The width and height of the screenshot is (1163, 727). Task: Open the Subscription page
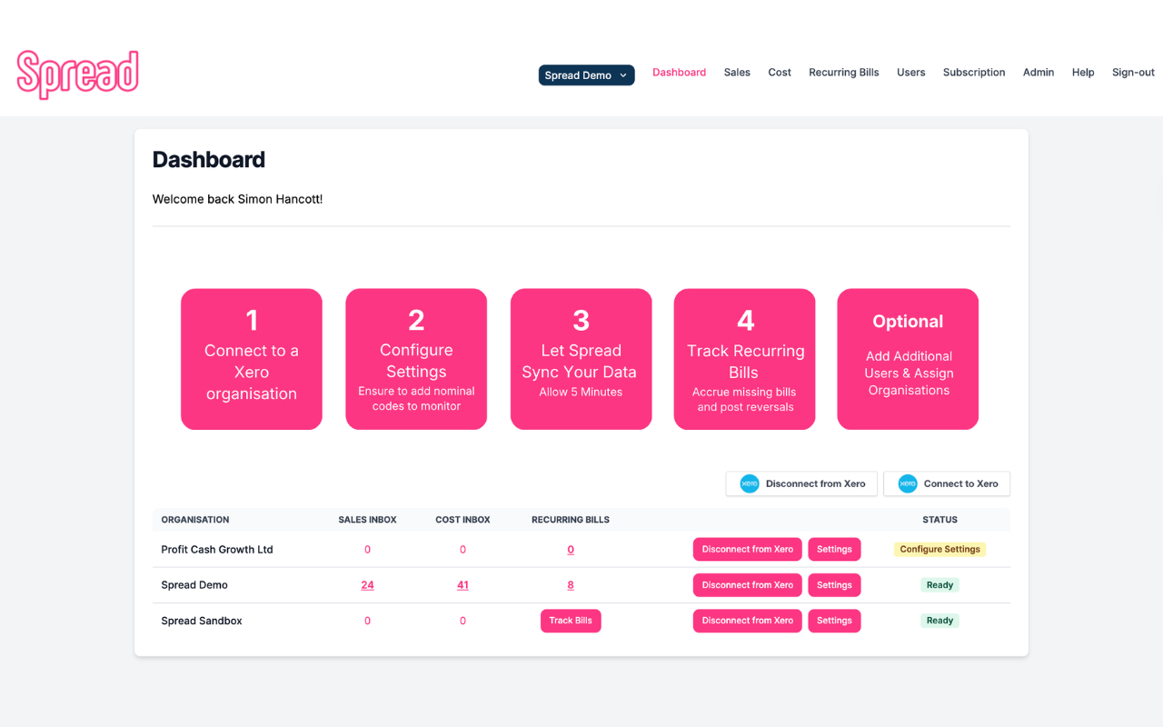point(974,72)
